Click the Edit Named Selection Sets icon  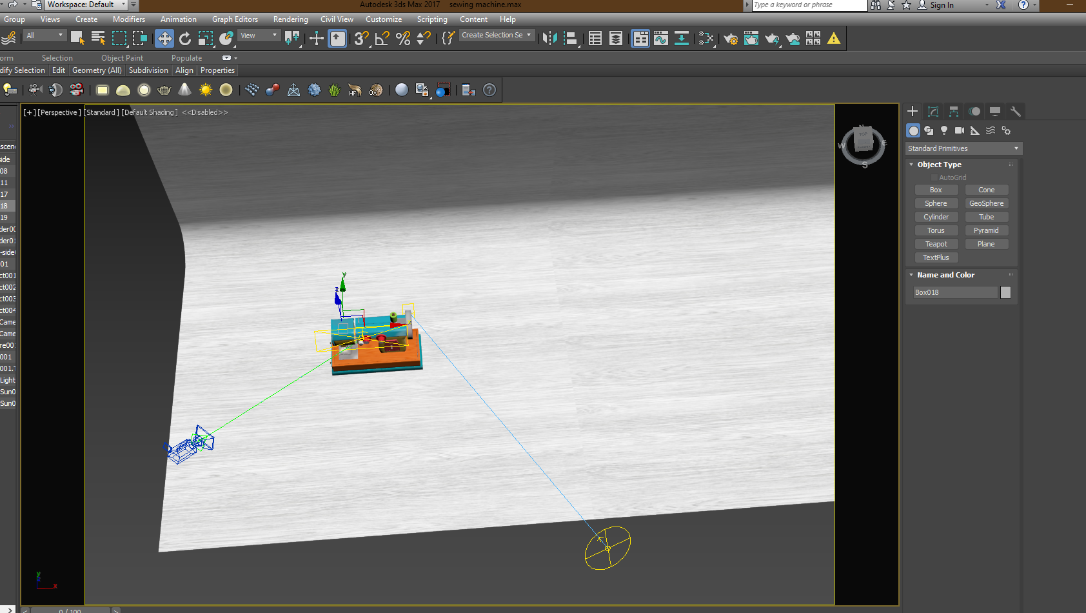(448, 39)
